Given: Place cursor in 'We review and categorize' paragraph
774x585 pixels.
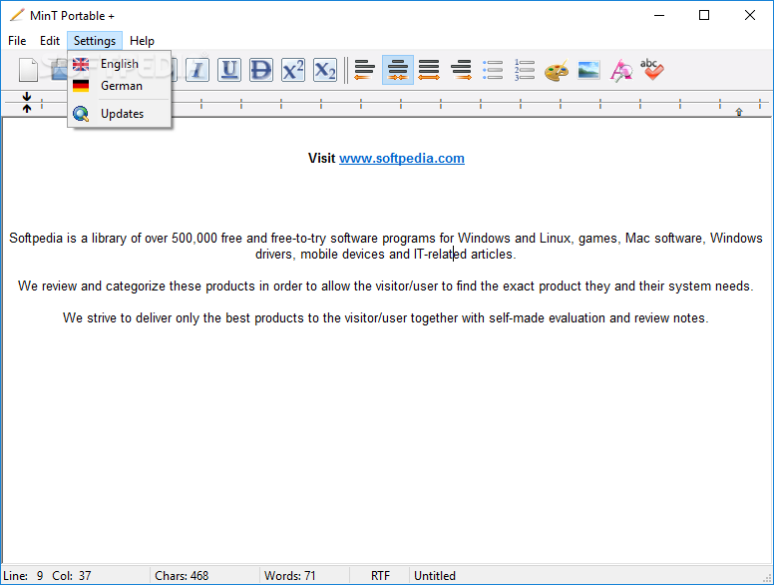Looking at the screenshot, I should click(386, 286).
